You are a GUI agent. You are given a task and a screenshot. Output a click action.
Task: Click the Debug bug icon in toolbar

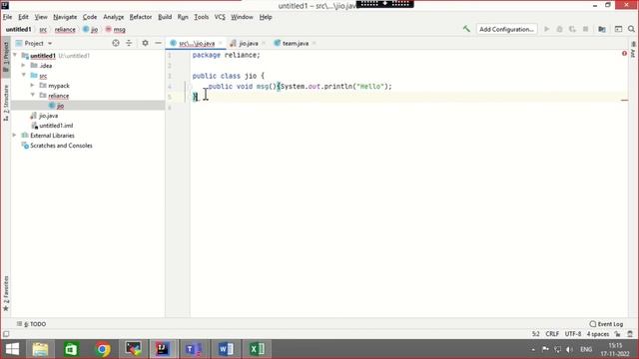(559, 29)
